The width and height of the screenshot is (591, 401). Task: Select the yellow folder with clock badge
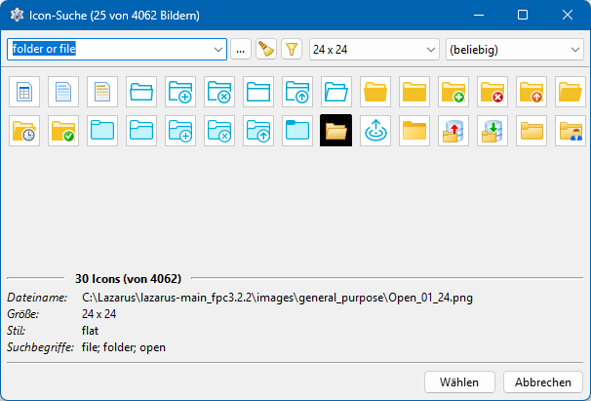(x=24, y=131)
